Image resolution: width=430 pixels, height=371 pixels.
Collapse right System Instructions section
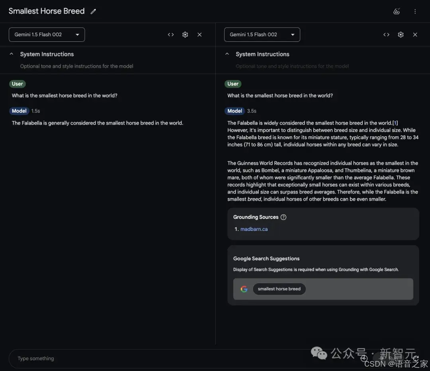click(227, 54)
